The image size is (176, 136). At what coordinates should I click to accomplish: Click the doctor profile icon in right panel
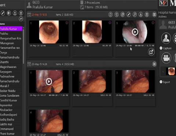click(166, 38)
